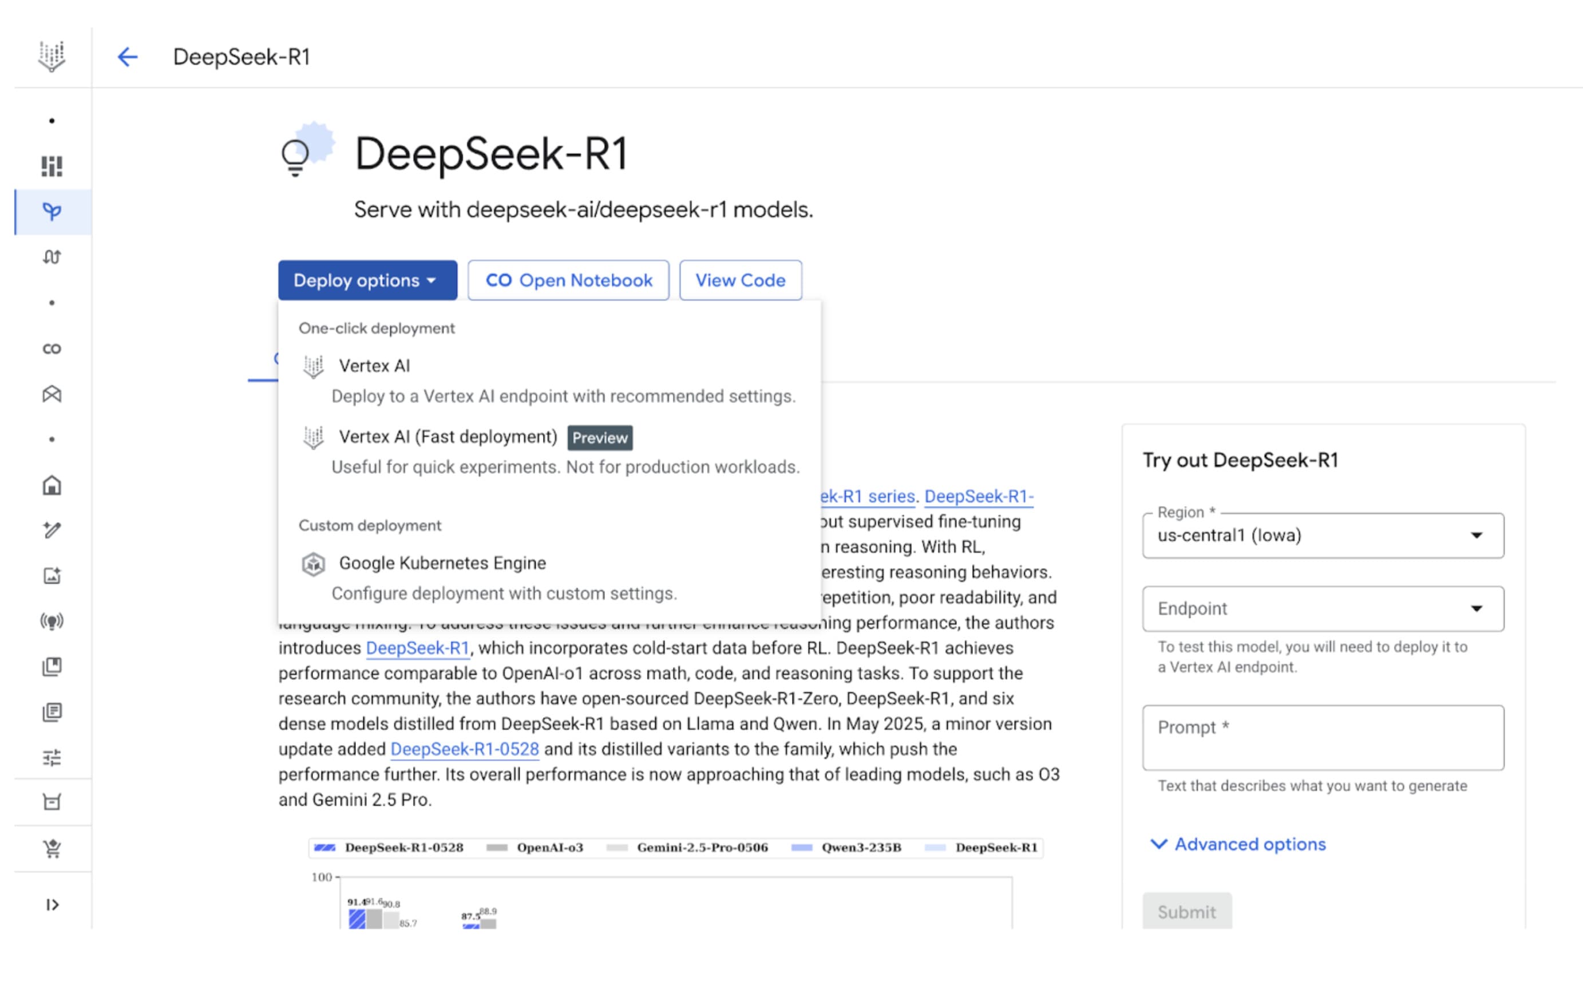Click the Submit button

point(1186,912)
